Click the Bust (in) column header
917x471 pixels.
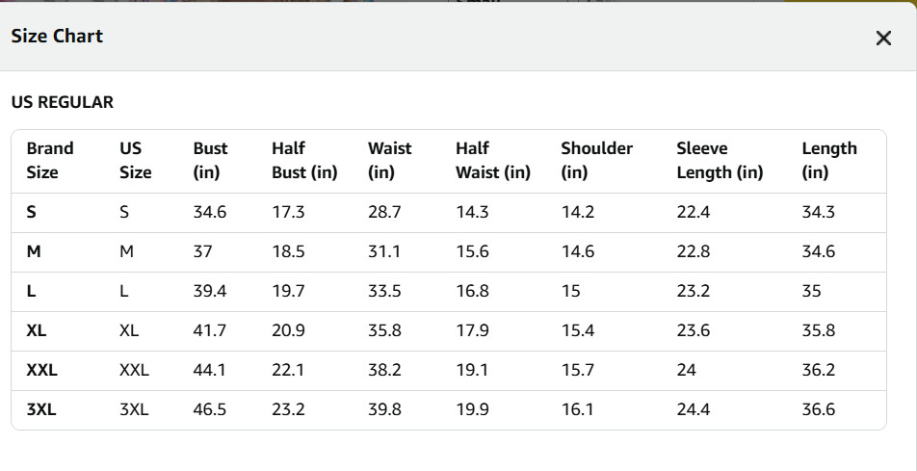[211, 160]
